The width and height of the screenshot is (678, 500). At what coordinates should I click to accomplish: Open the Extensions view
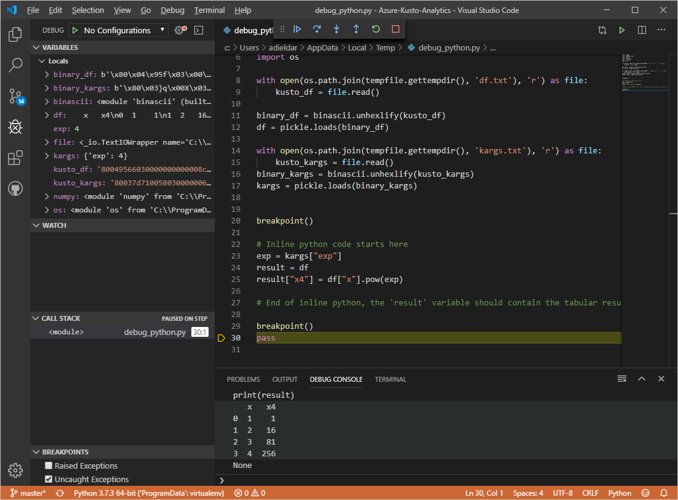15,158
